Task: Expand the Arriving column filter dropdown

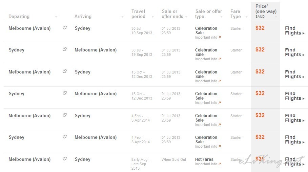Action: (x=122, y=17)
